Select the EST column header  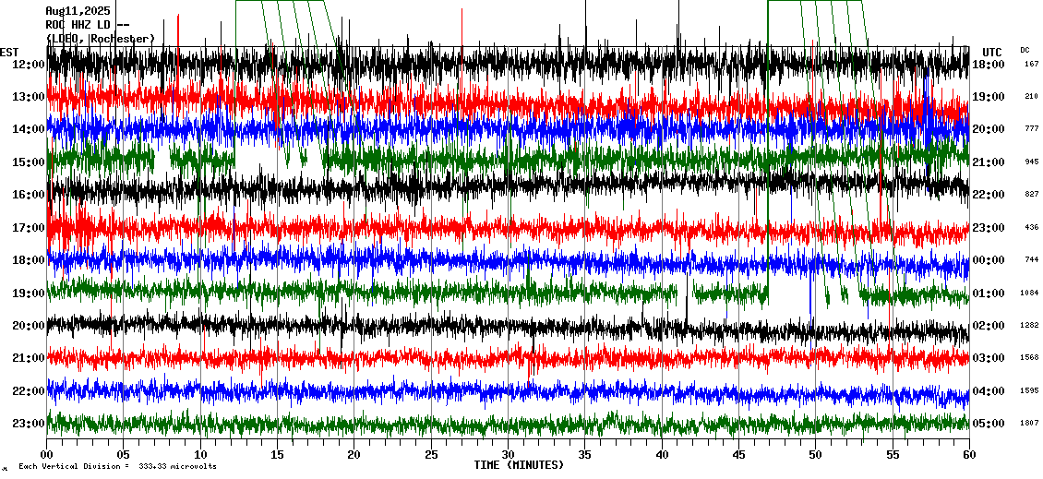coord(9,52)
